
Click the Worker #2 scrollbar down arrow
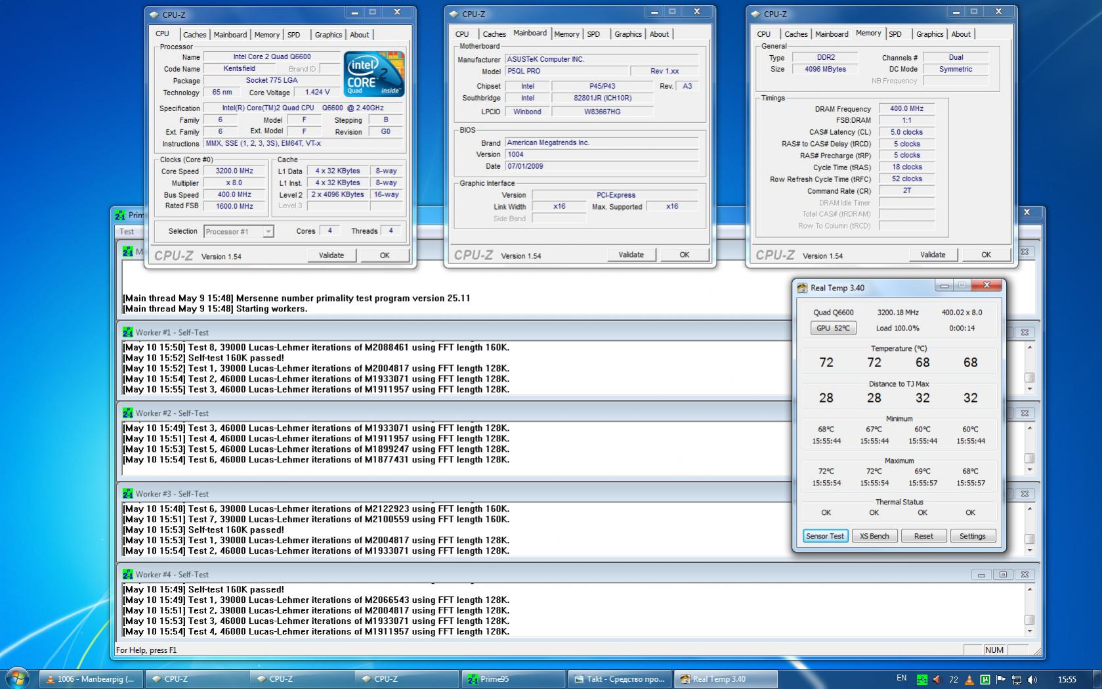1029,470
